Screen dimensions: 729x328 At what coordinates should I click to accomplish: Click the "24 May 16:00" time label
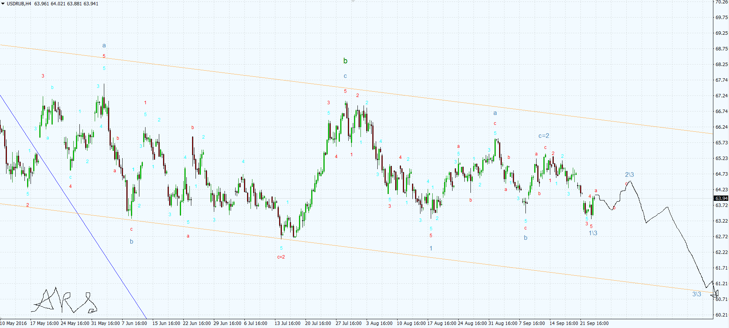click(x=75, y=323)
